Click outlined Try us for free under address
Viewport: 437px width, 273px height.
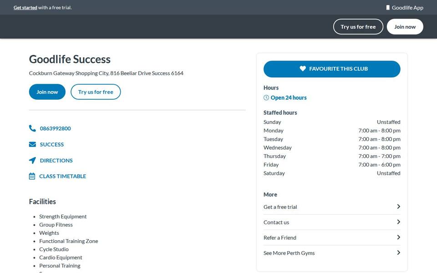click(96, 92)
